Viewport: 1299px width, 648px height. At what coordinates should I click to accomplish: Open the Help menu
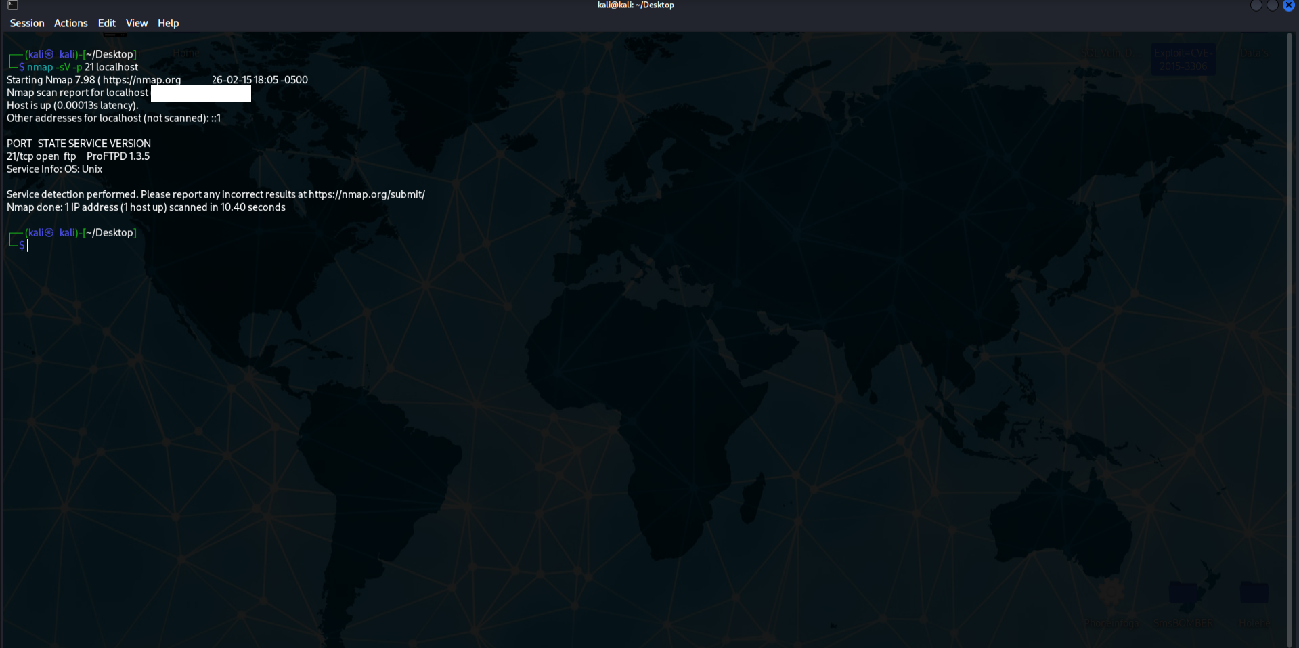[169, 23]
